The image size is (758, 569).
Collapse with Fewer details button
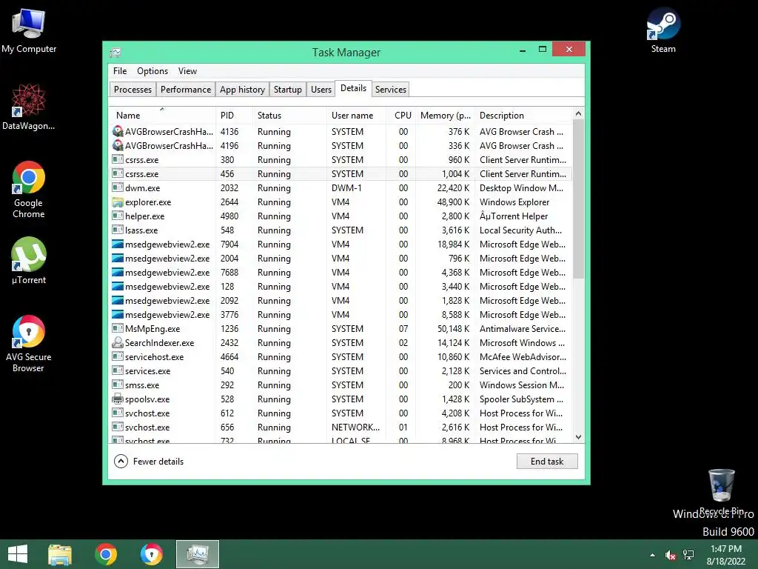(149, 461)
